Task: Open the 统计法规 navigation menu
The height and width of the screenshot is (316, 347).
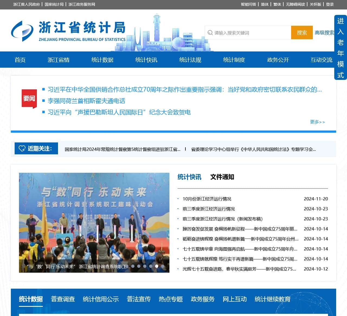Action: point(190,60)
